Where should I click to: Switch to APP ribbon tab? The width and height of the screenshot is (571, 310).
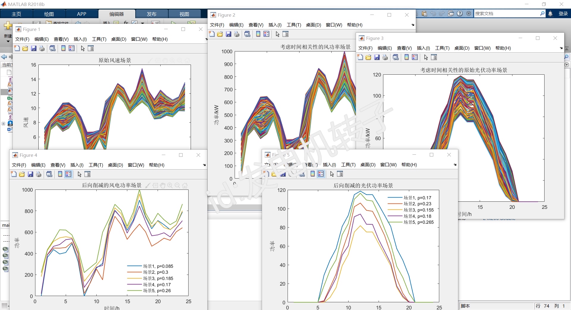(81, 14)
